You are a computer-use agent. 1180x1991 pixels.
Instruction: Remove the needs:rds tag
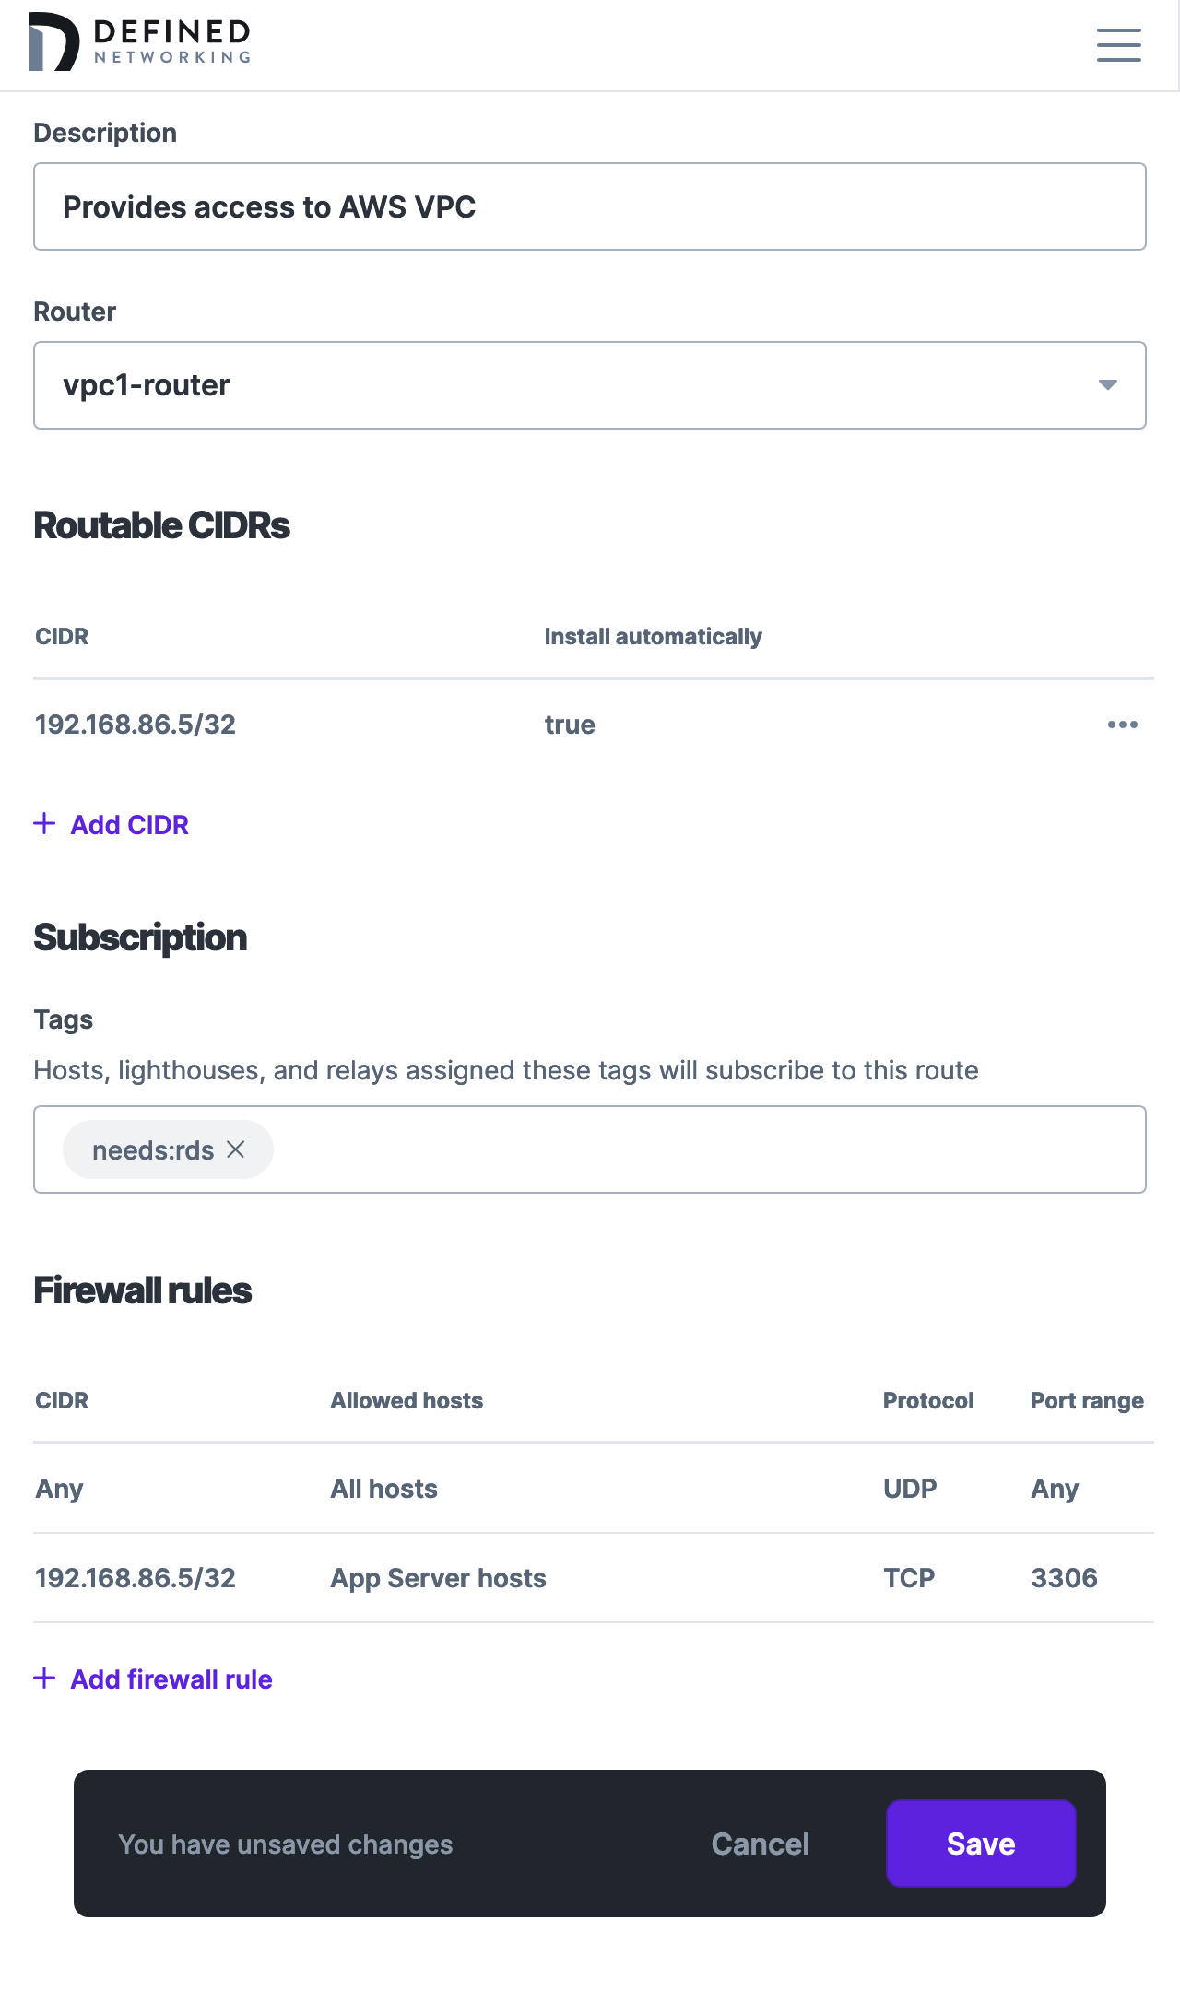(237, 1149)
